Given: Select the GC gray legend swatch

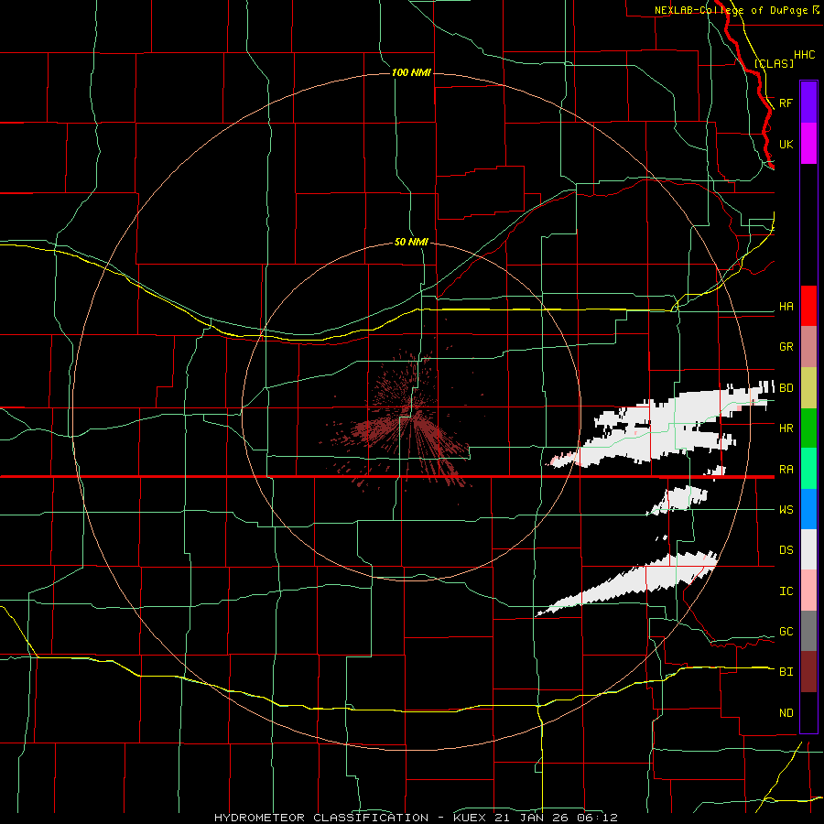Looking at the screenshot, I should pyautogui.click(x=808, y=631).
